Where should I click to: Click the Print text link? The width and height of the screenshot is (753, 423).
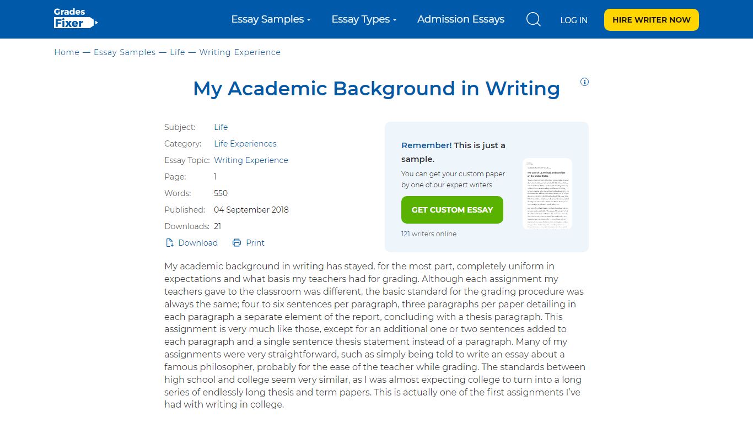(x=255, y=243)
